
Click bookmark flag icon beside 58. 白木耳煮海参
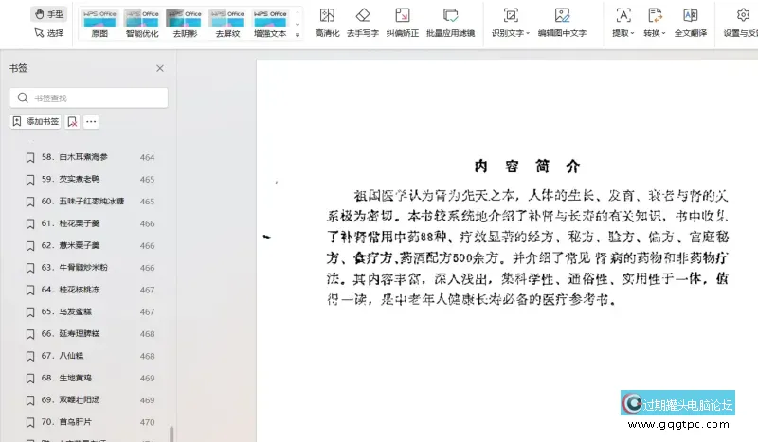[x=30, y=157]
